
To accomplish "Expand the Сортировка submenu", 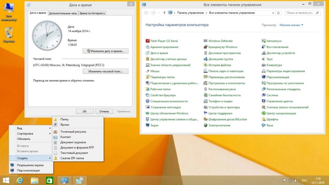I will [x=31, y=134].
